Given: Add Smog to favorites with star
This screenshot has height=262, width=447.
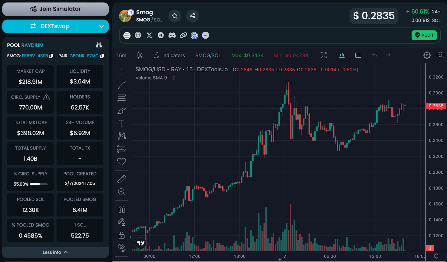Looking at the screenshot, I should (175, 16).
